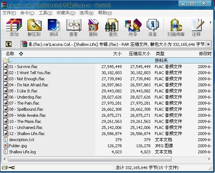Maximize the WinRAR window

coord(192,4)
